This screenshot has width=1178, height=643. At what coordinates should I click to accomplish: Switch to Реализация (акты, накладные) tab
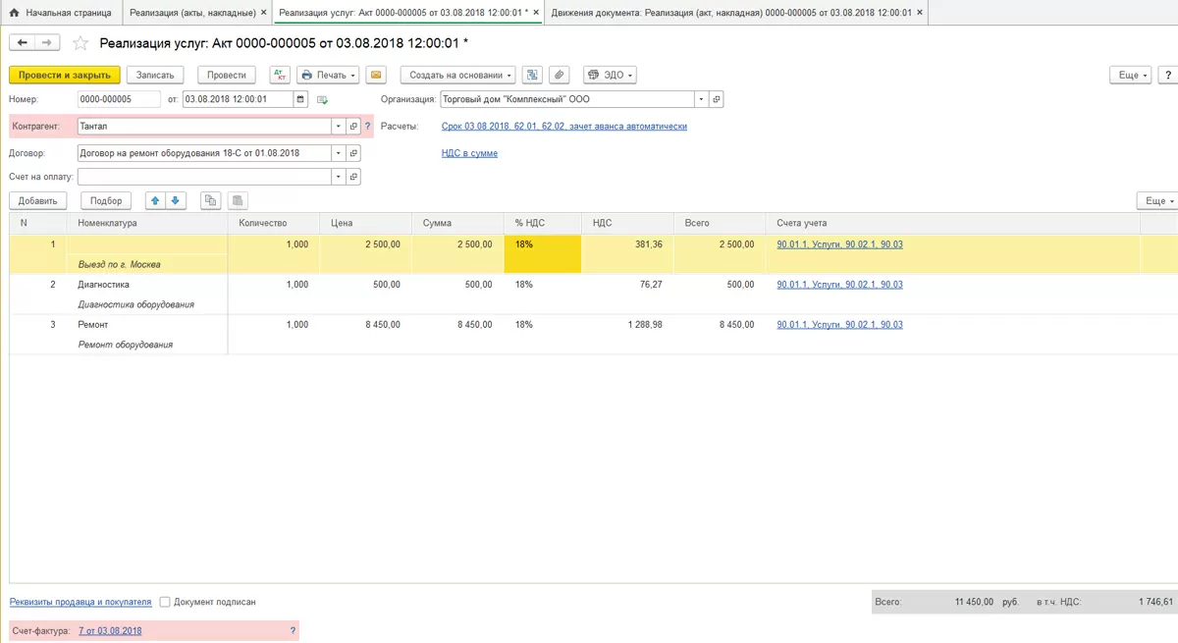coord(197,13)
